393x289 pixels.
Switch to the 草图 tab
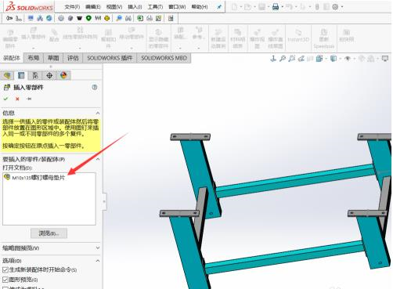tap(53, 58)
